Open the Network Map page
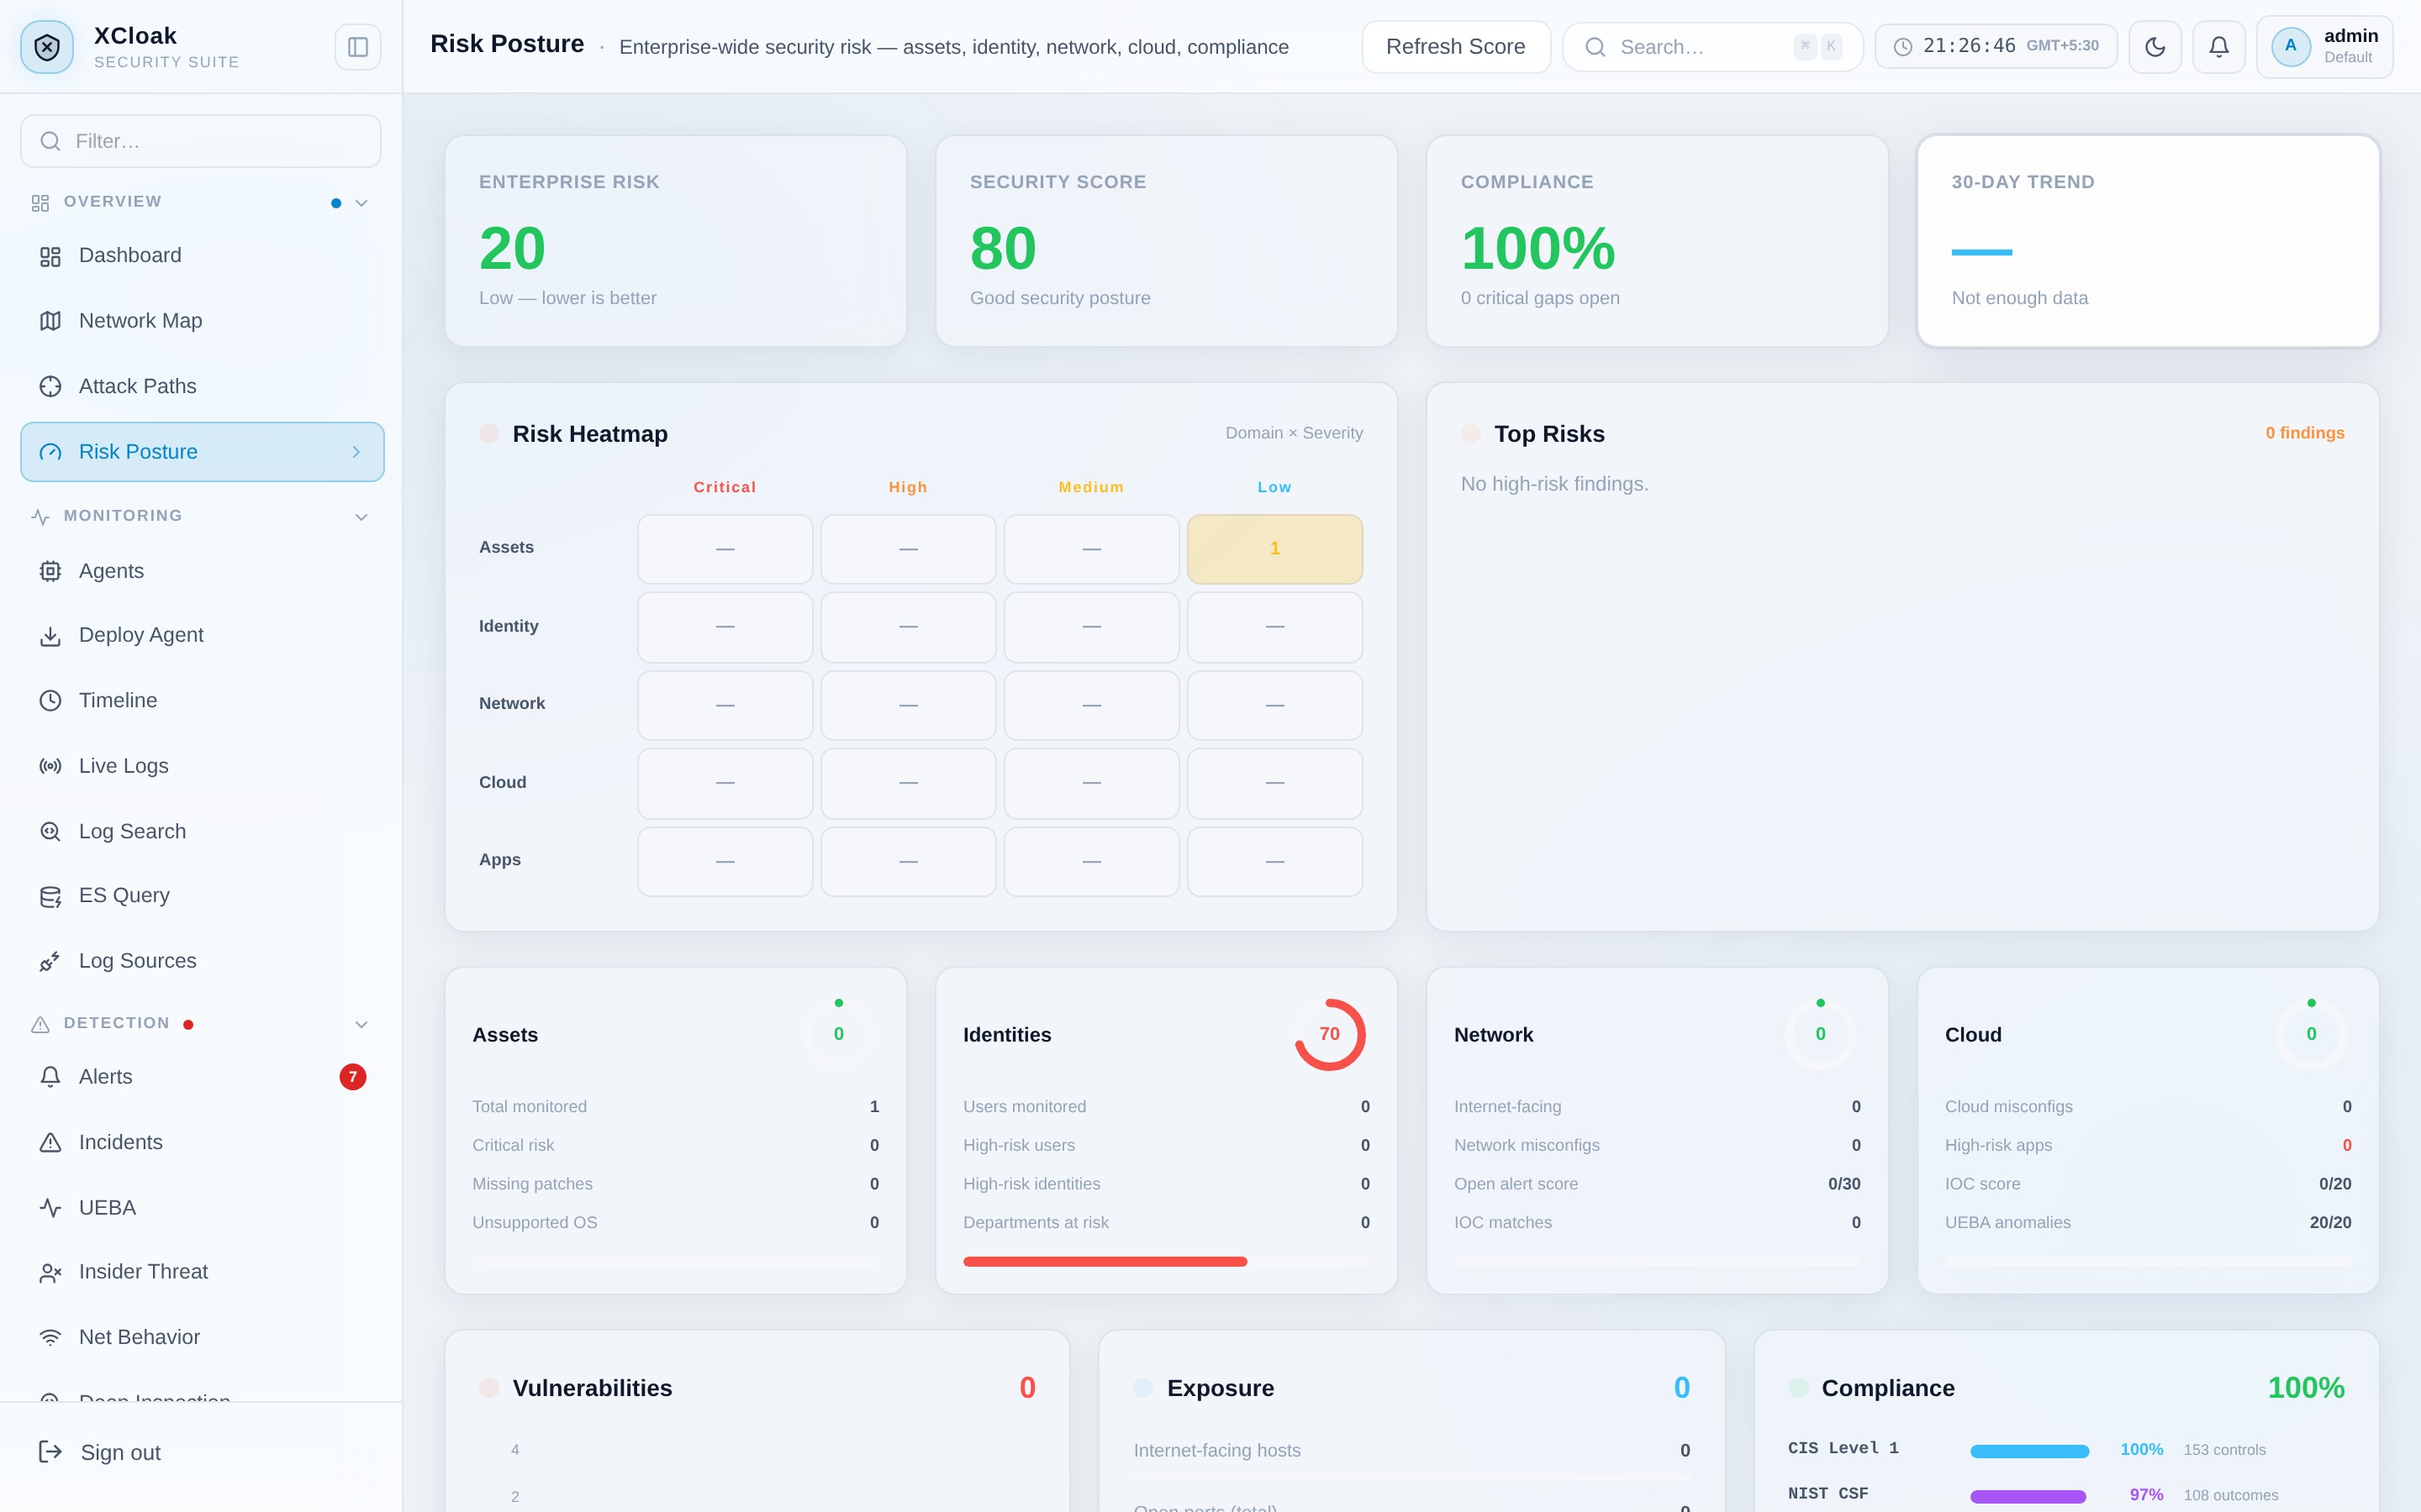Image resolution: width=2421 pixels, height=1512 pixels. [202, 321]
